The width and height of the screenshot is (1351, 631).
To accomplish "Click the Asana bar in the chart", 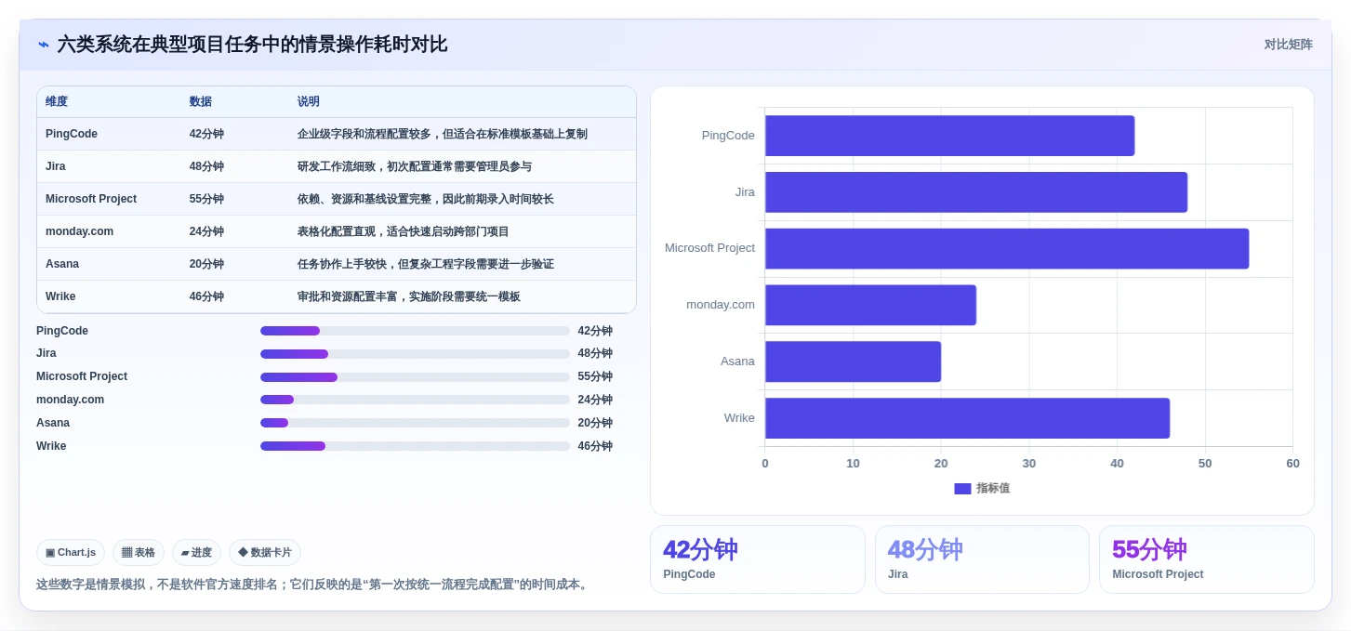I will tap(853, 362).
